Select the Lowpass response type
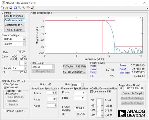149x120 pixels. 6,94
